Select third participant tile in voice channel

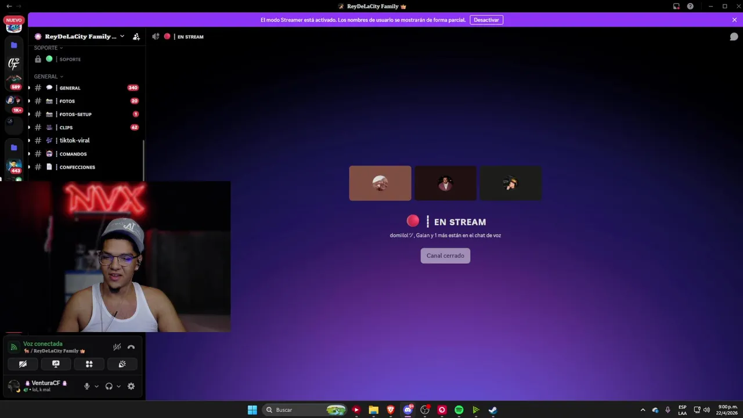click(x=511, y=183)
